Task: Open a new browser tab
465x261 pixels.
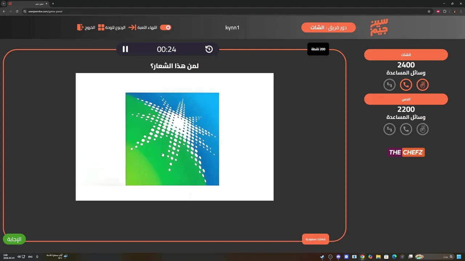Action: [53, 4]
